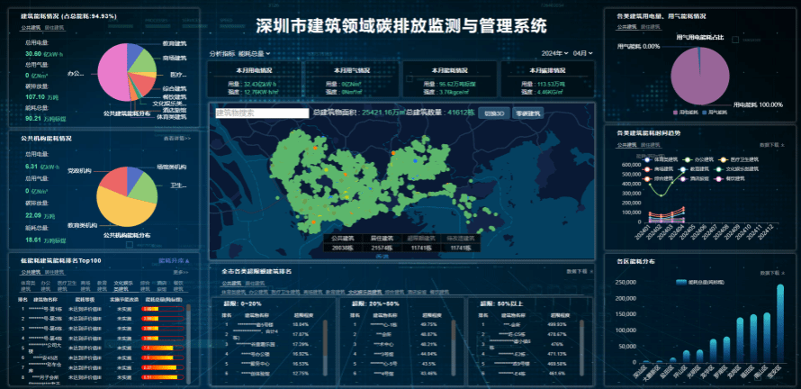The image size is (801, 389).
Task: Toggle 用电能耗 legend in pie chart
Action: pyautogui.click(x=676, y=112)
